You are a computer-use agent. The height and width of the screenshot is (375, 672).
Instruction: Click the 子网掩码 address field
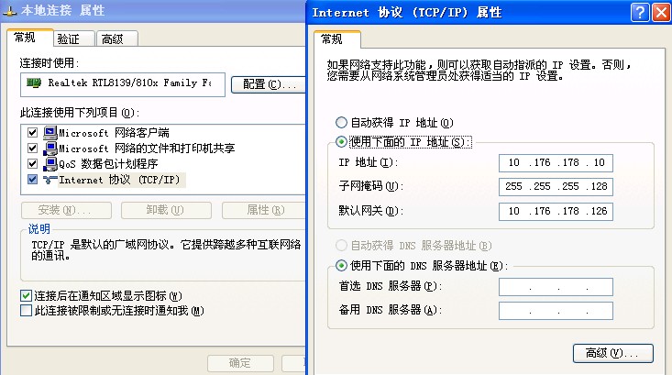point(556,187)
